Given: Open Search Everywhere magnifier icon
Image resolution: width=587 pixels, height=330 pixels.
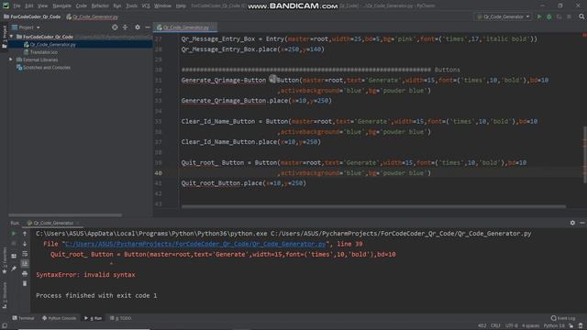Looking at the screenshot, I should 581,16.
